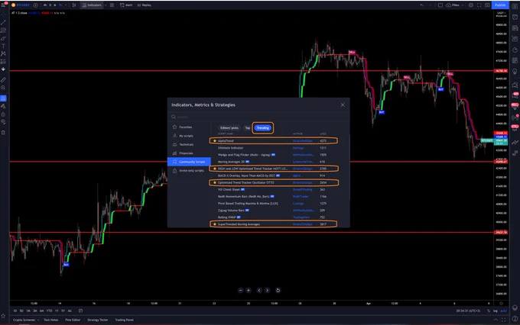520x325 pixels.
Task: Open the watchlist panel icon
Action: pyautogui.click(x=515, y=6)
